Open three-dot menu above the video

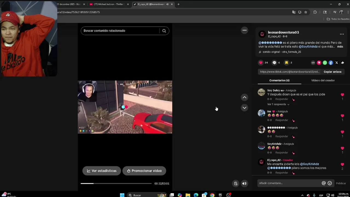244,30
